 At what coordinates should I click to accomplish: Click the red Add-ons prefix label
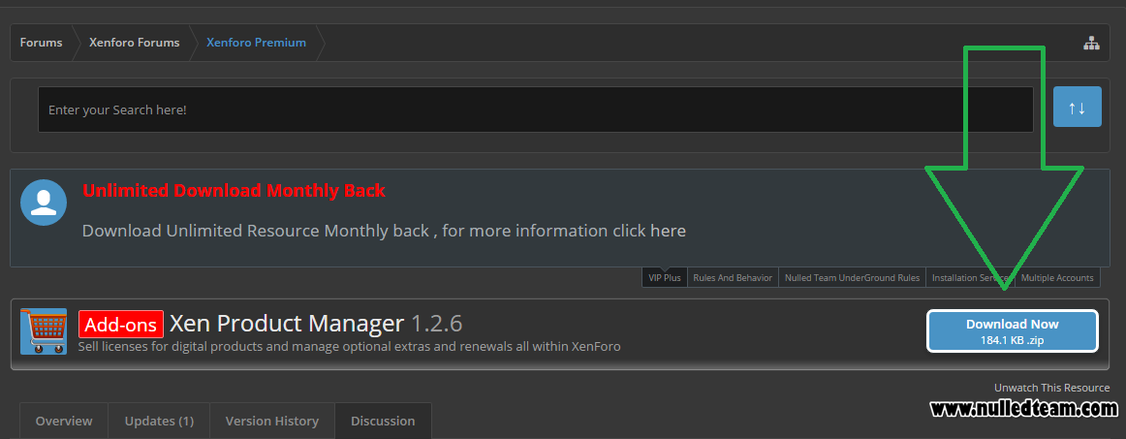[x=120, y=324]
